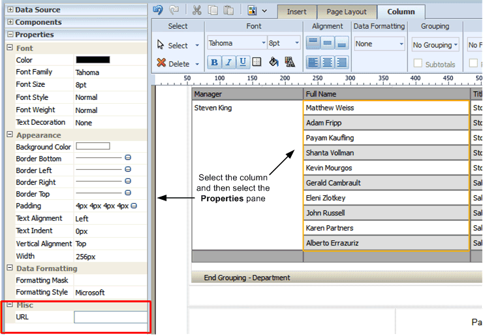Set vertical alignment to top
The height and width of the screenshot is (335, 483).
click(313, 43)
